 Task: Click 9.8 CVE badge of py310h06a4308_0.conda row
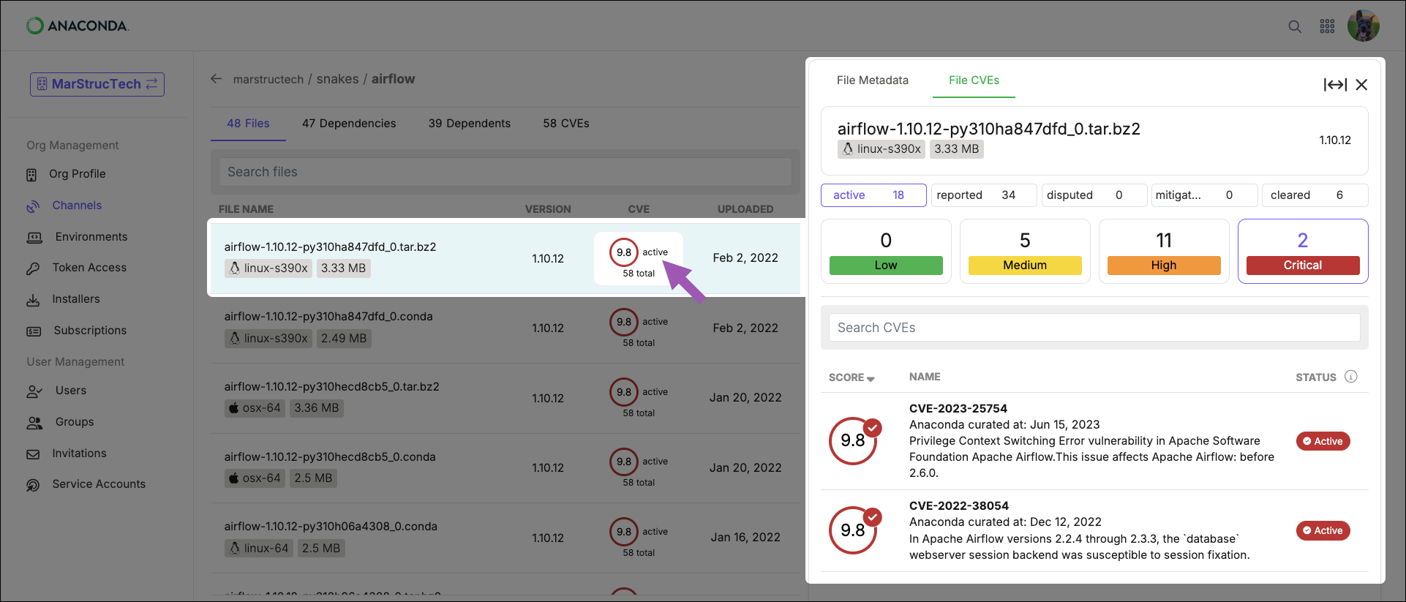click(623, 532)
